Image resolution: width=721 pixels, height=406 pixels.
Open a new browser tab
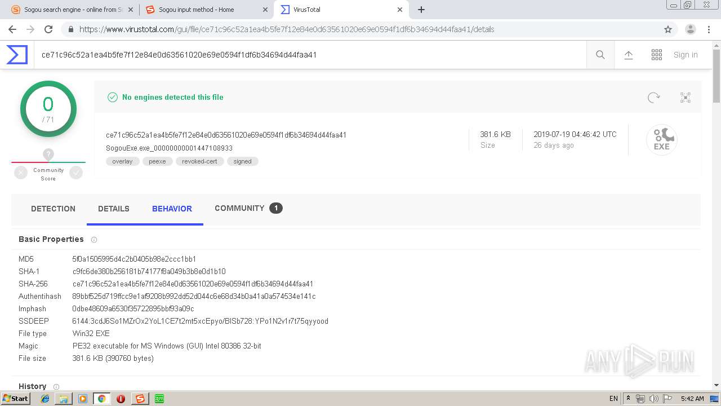421,10
